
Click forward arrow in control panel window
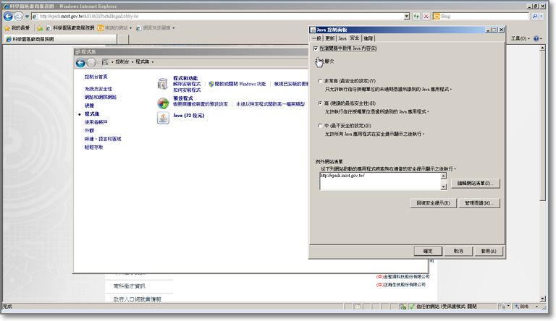[91, 63]
